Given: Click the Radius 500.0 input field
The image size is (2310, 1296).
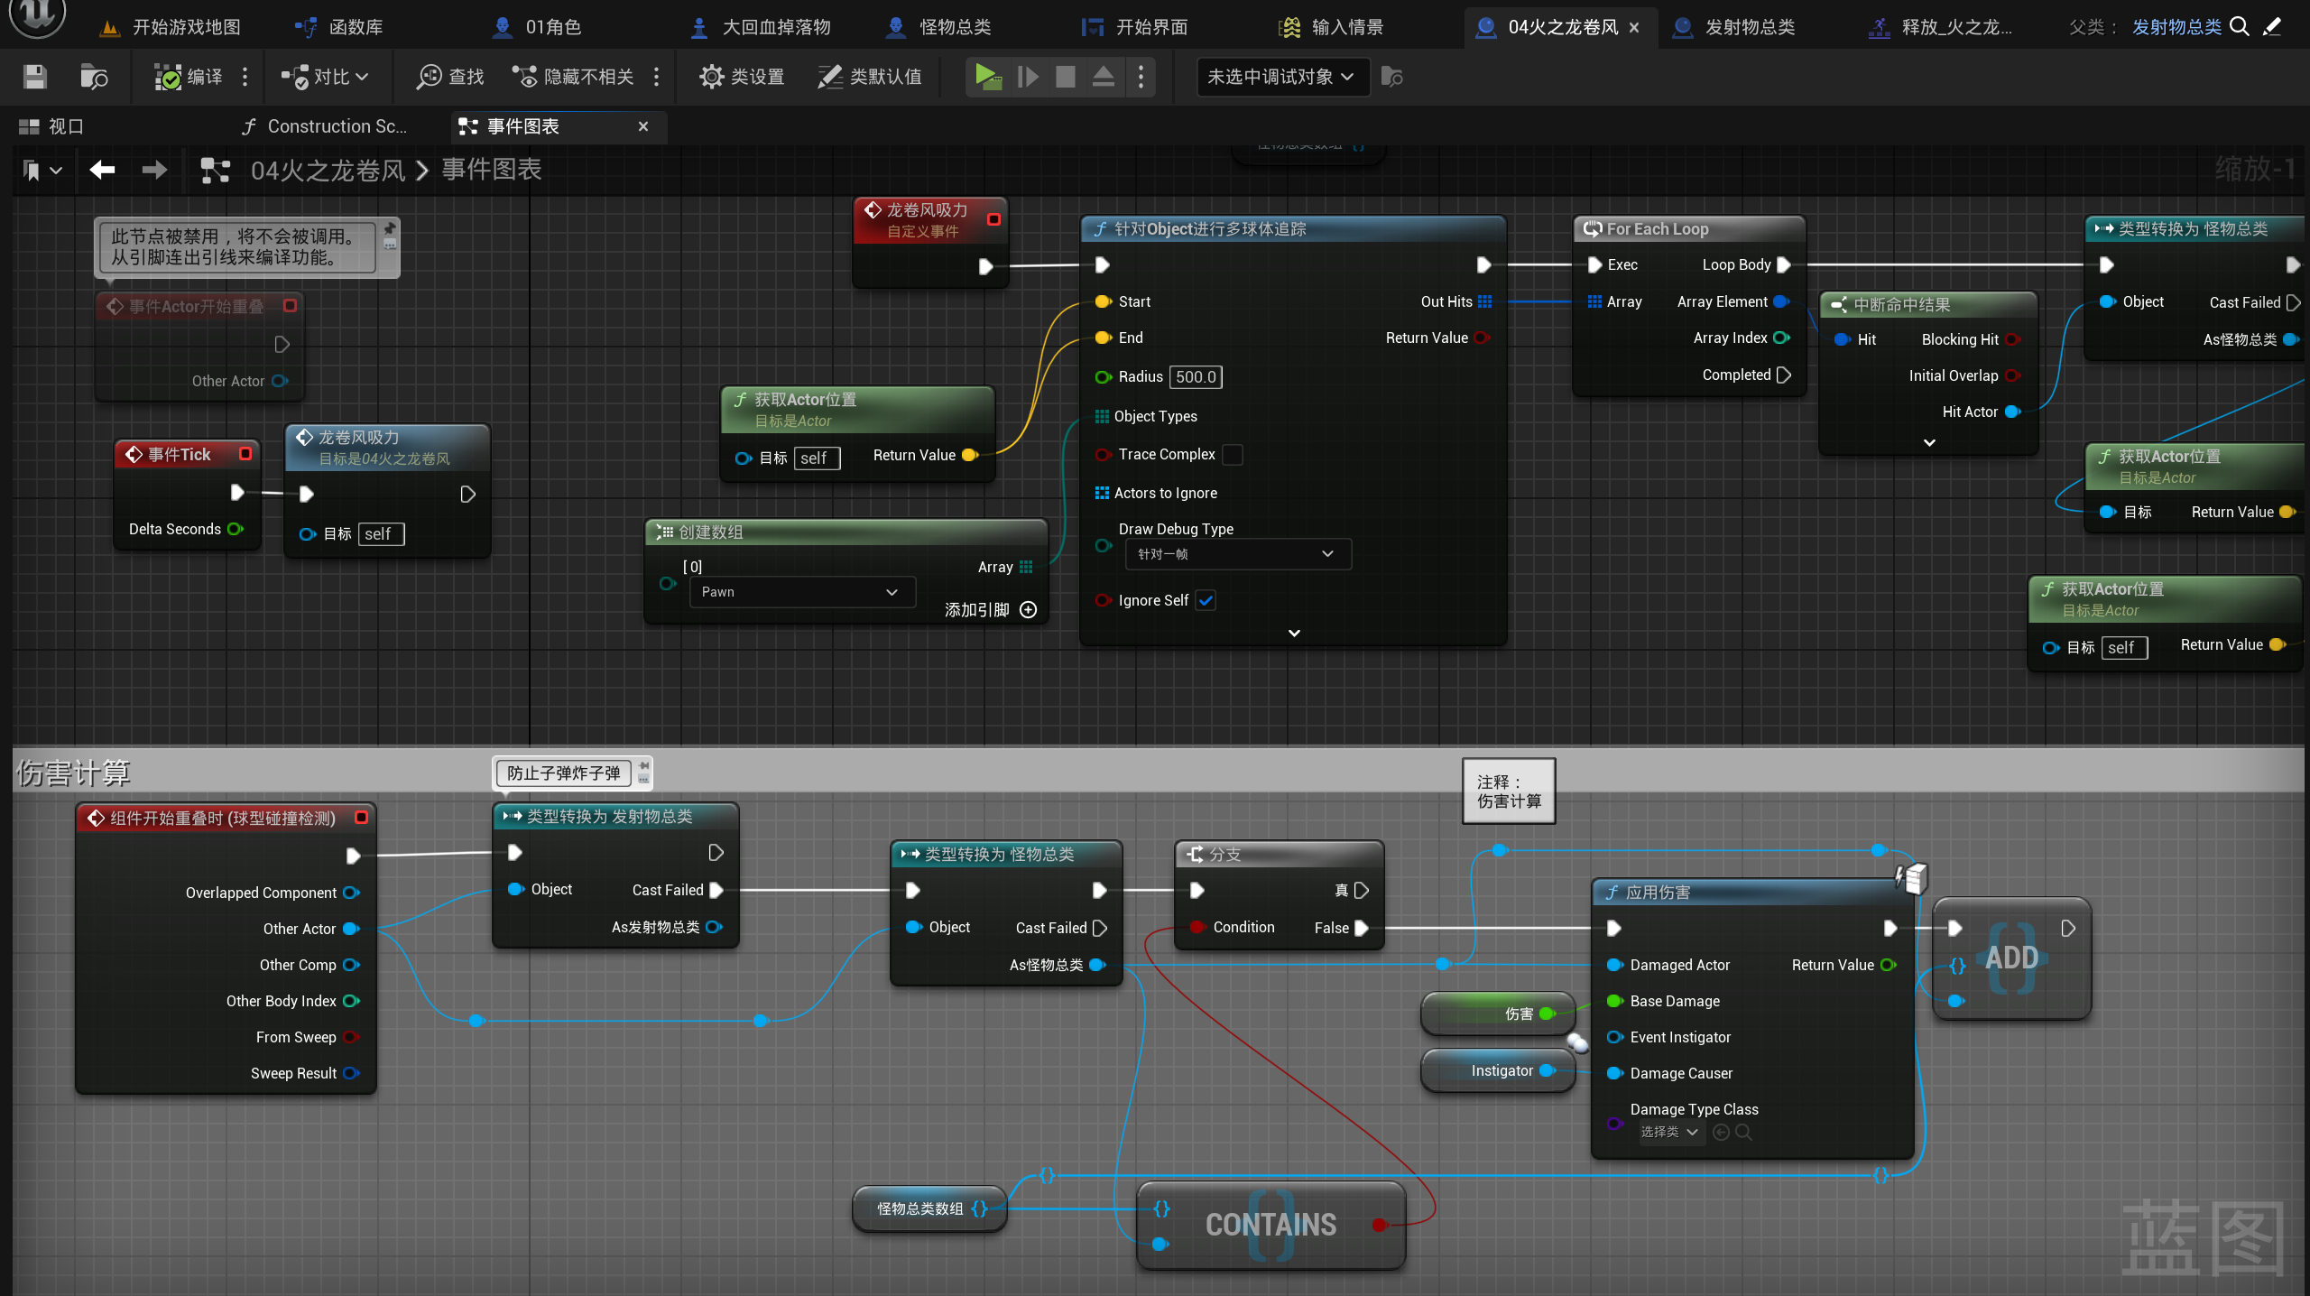Looking at the screenshot, I should pyautogui.click(x=1196, y=377).
